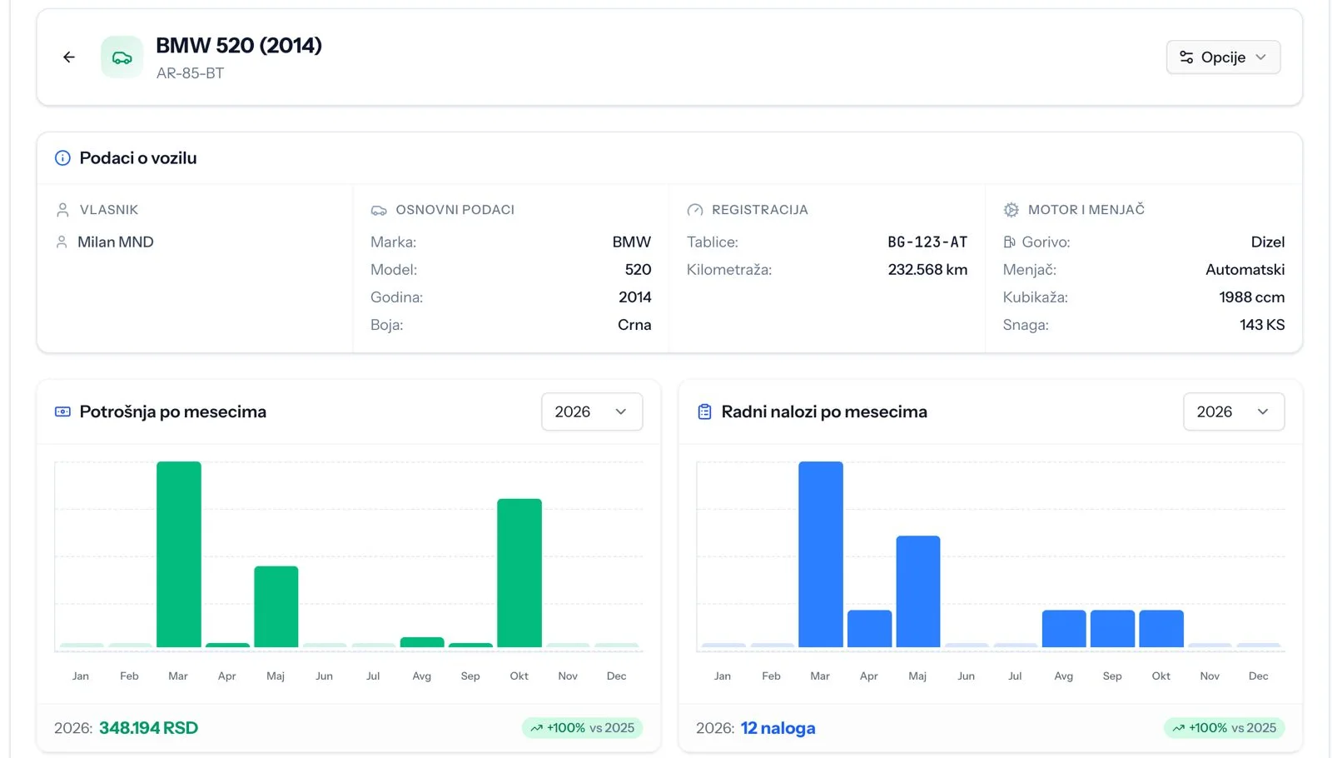Image resolution: width=1332 pixels, height=758 pixels.
Task: Click the back arrow icon
Action: (x=69, y=57)
